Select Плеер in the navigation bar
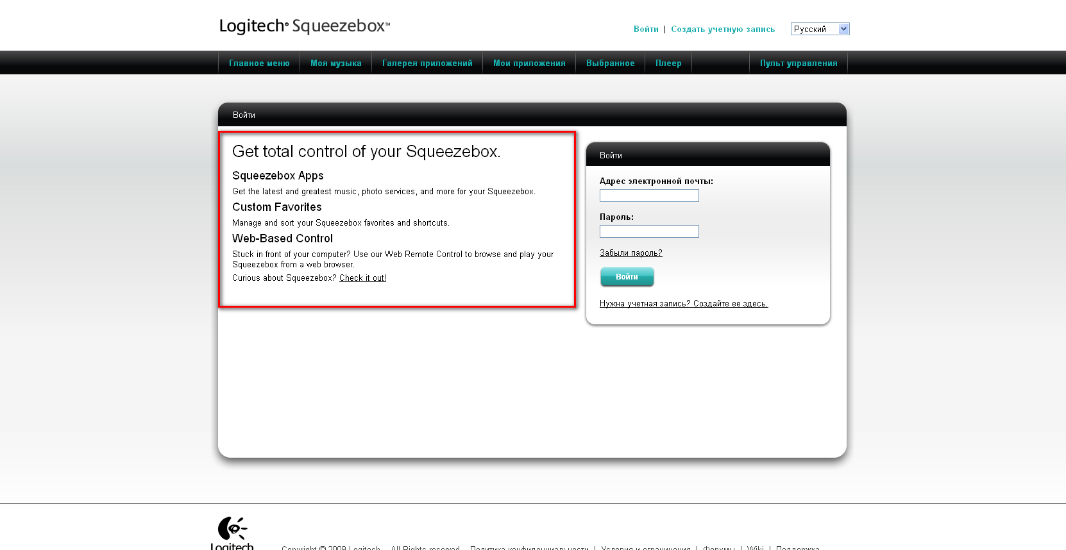Image resolution: width=1066 pixels, height=550 pixels. pos(668,63)
